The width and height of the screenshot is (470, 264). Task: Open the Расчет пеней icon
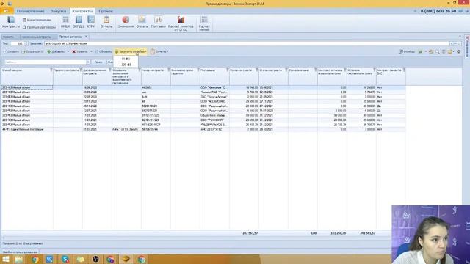pyautogui.click(x=204, y=23)
